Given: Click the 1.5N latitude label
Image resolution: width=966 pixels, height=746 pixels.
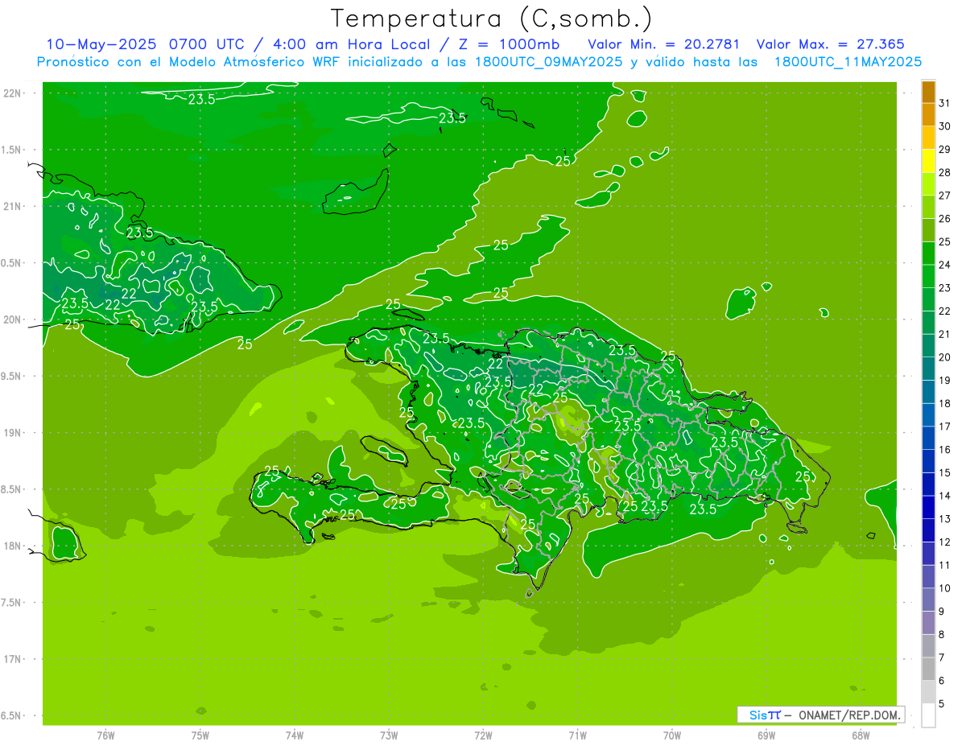Looking at the screenshot, I should click(13, 150).
